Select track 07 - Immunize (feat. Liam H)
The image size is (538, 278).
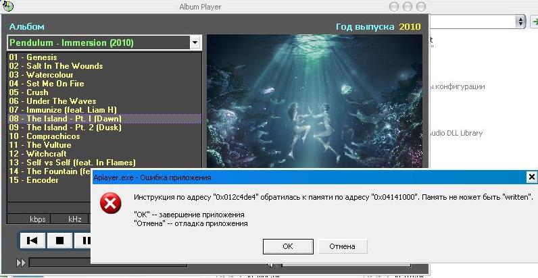[x=104, y=110]
